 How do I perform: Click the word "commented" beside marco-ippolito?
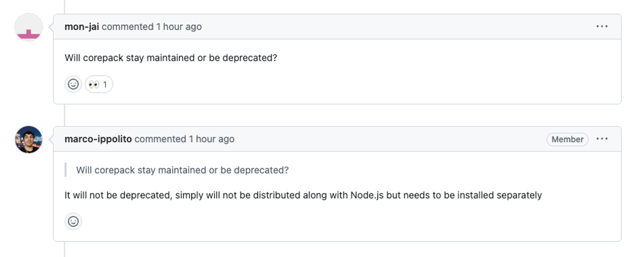[x=160, y=139]
